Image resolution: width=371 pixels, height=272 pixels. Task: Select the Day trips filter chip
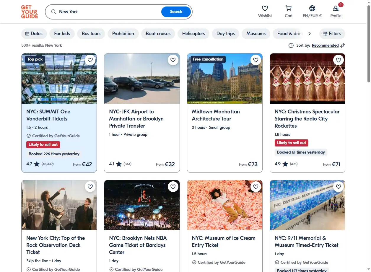click(226, 34)
